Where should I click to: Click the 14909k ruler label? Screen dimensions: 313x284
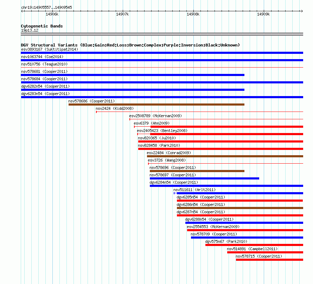[x=263, y=14]
